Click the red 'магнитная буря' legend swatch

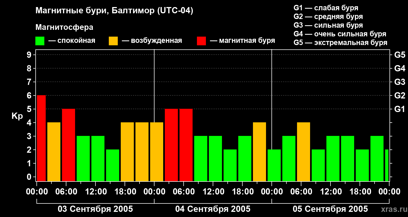(201, 41)
